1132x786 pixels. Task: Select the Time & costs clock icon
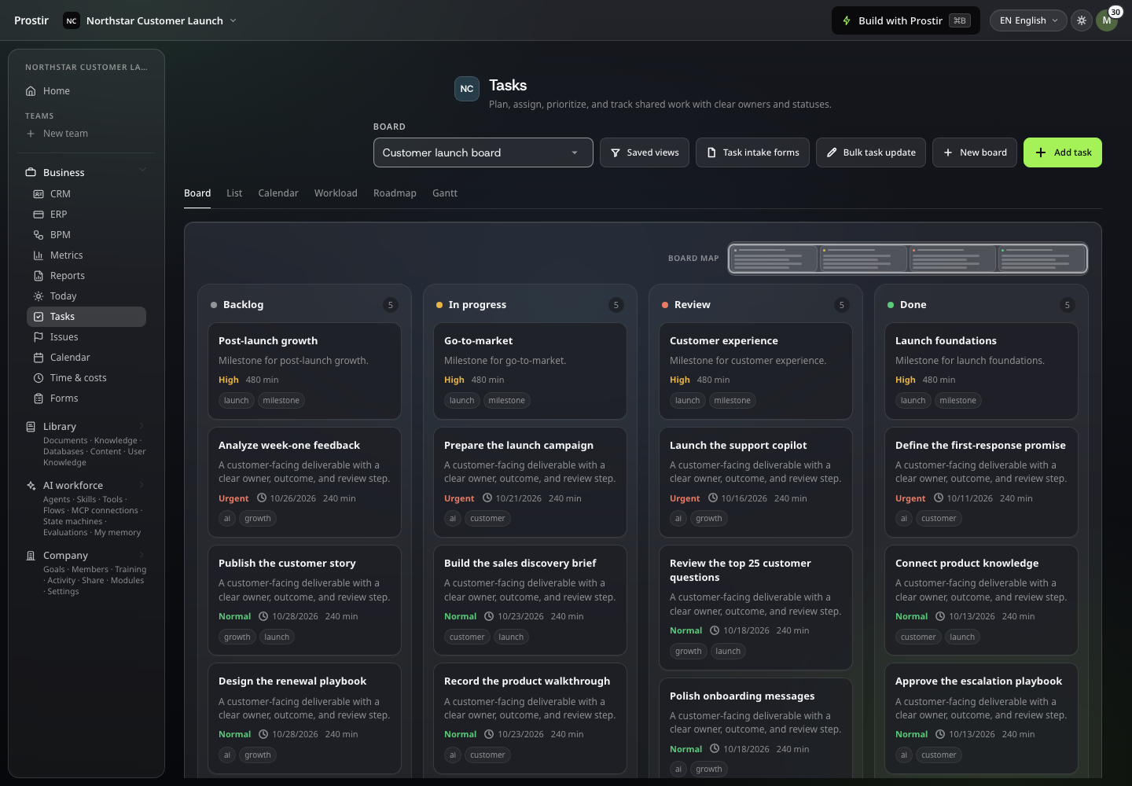pos(38,378)
